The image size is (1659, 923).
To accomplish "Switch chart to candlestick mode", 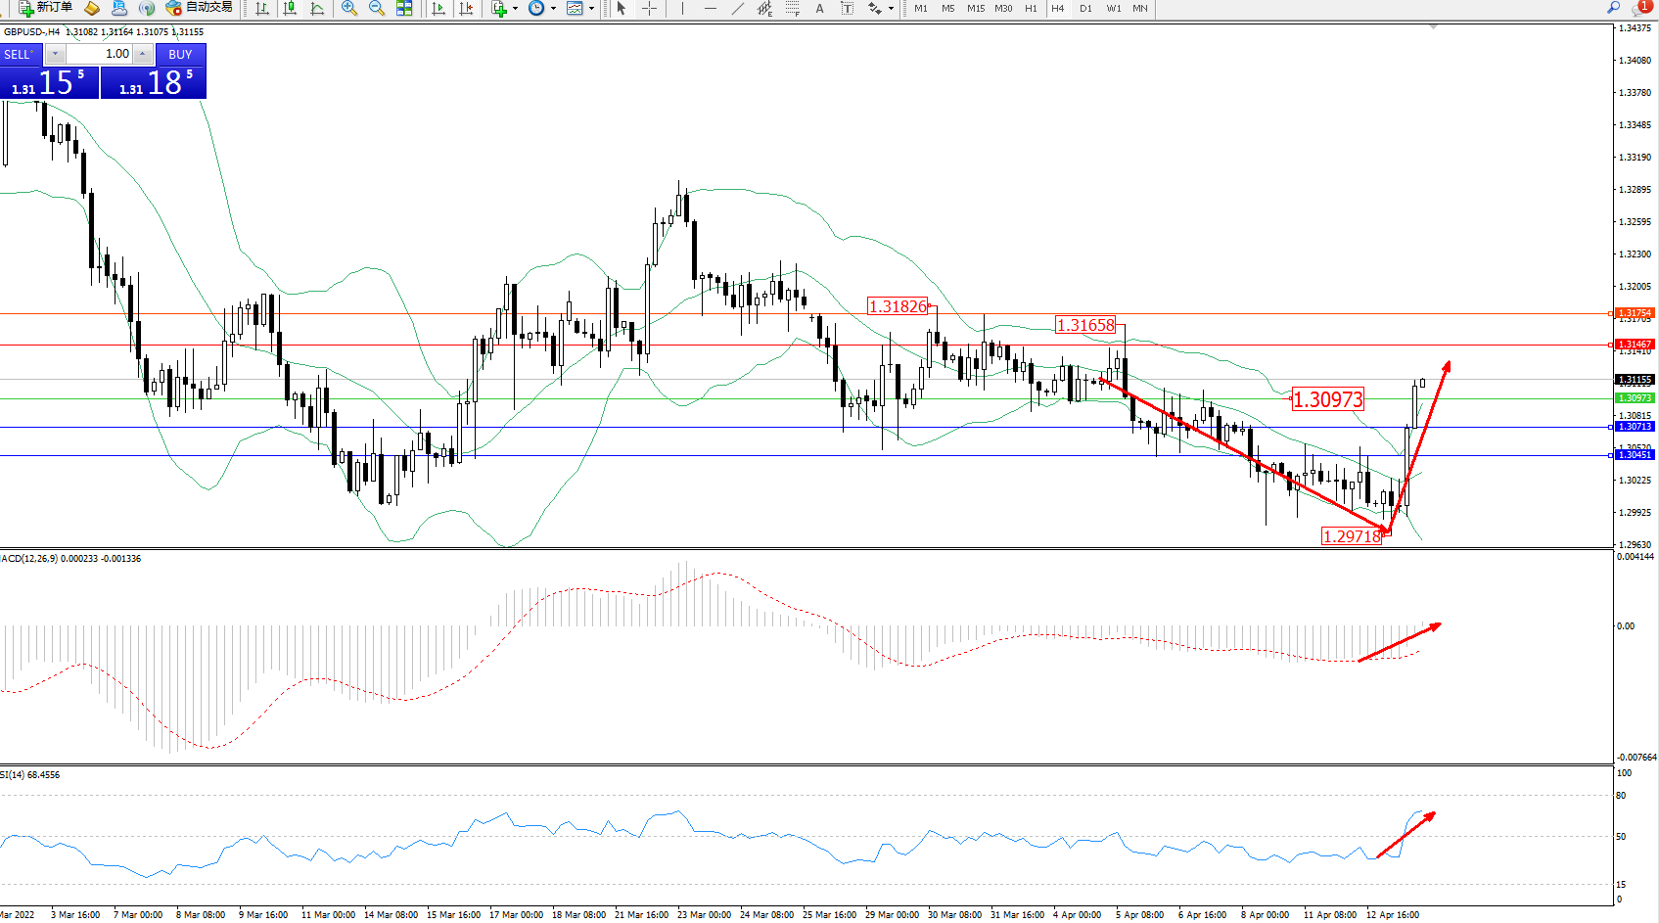I will [290, 8].
